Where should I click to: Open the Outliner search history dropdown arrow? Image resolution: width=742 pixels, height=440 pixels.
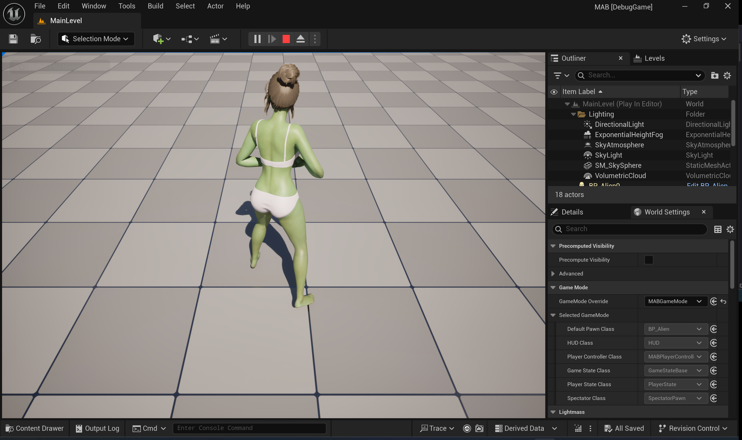698,75
